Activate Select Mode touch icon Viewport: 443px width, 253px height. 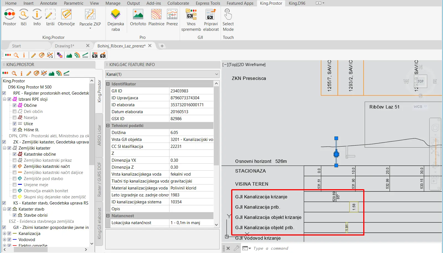pyautogui.click(x=228, y=14)
